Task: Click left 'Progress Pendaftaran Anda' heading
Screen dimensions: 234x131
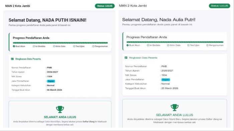Action: pyautogui.click(x=31, y=38)
